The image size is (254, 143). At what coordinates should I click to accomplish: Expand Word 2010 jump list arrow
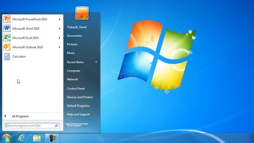pos(60,29)
